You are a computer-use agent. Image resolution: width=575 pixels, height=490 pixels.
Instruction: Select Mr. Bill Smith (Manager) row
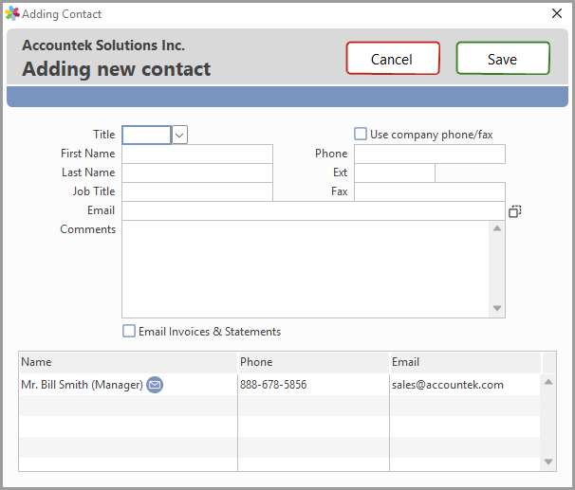279,385
